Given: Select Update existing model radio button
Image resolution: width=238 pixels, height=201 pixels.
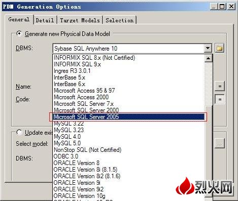Looking at the screenshot, I should click(19, 132).
